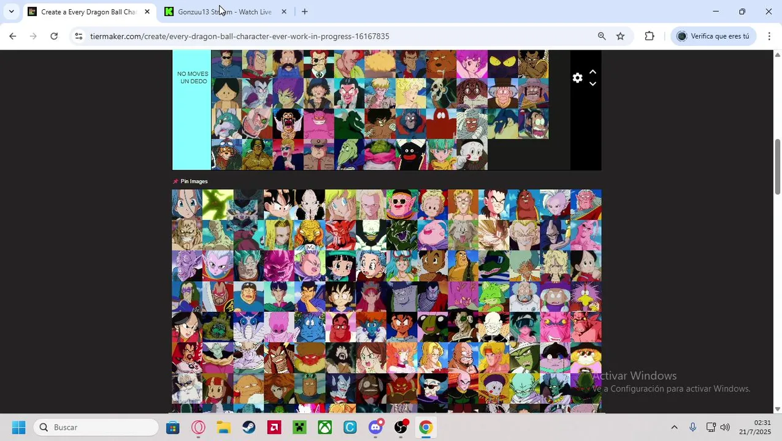Open a new browser tab
The image size is (782, 441).
(x=304, y=12)
